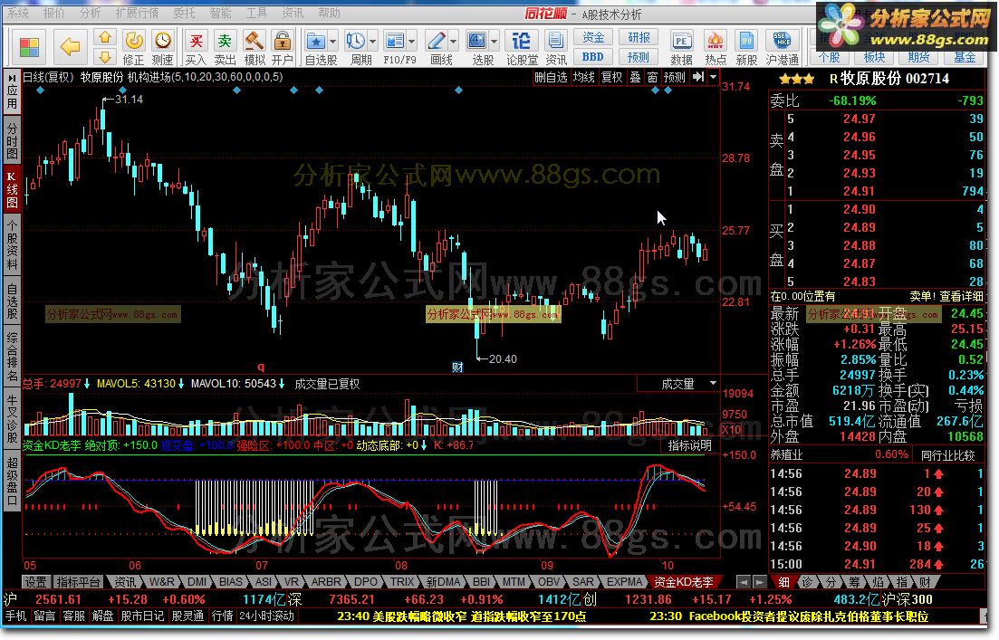The height and width of the screenshot is (640, 999).
Task: Select the 细 detail tab in quote panel
Action: [783, 582]
